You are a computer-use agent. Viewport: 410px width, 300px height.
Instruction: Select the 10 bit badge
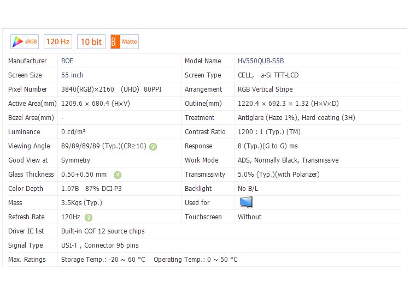point(91,42)
